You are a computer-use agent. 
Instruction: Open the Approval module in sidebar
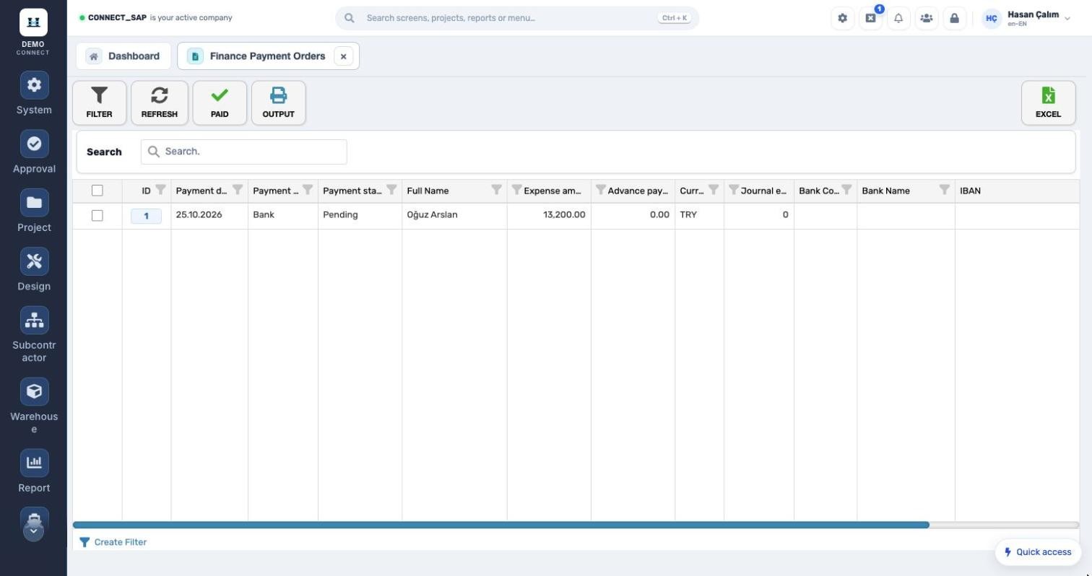click(x=34, y=152)
